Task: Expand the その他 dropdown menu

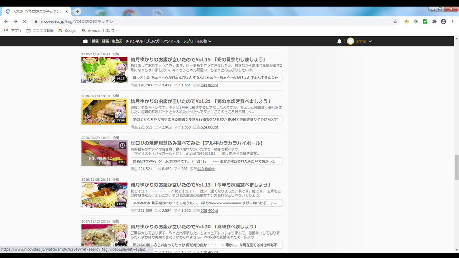Action: coord(204,41)
